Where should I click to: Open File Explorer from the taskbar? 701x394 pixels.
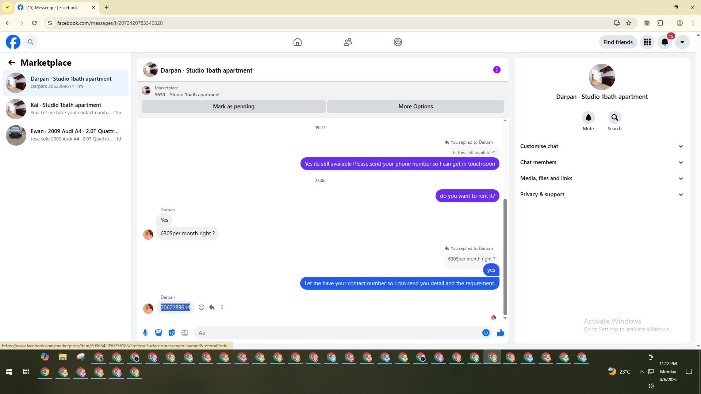(x=63, y=357)
